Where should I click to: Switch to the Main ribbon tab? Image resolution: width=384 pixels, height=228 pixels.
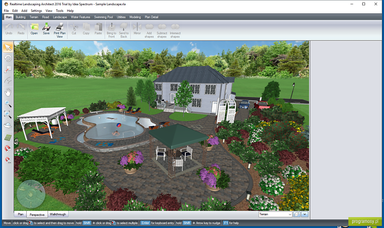click(9, 17)
